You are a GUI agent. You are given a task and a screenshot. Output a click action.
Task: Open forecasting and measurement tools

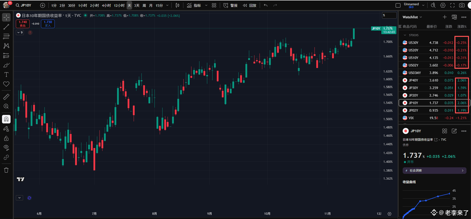point(6,55)
